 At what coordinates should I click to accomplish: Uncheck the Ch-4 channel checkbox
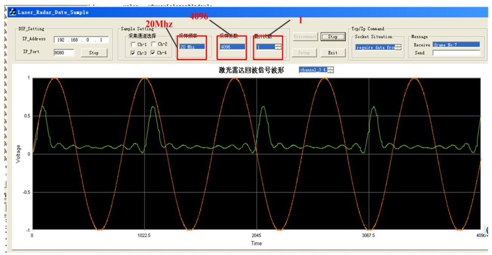(x=153, y=53)
